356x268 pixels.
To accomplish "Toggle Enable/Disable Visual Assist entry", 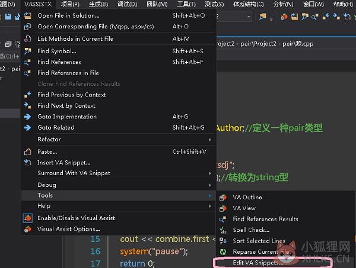I will point(118,218).
